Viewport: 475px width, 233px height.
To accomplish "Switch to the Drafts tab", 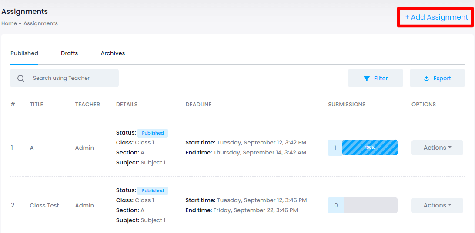I will [x=69, y=53].
